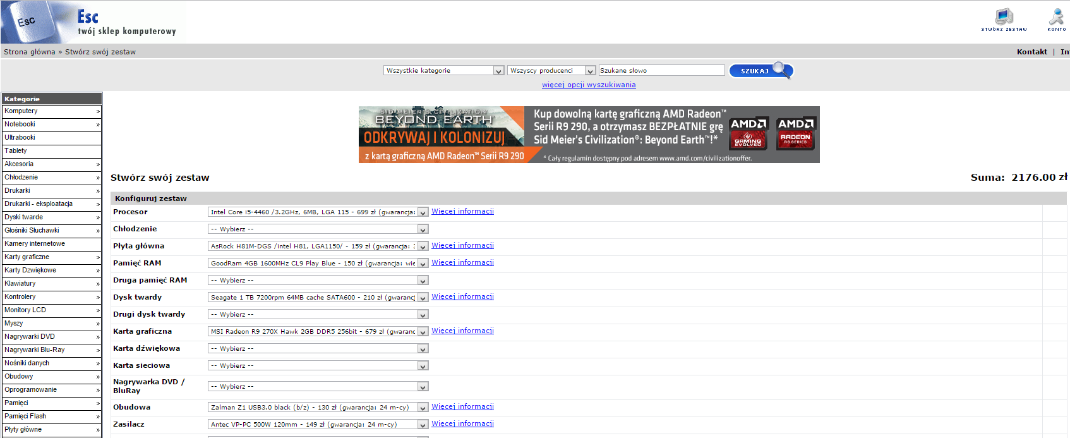Image resolution: width=1070 pixels, height=438 pixels.
Task: Open Więcej informacji for Obudowa
Action: 462,406
